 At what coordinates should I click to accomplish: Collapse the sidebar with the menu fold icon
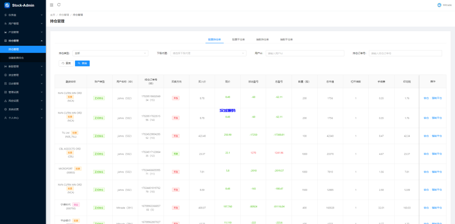tap(52, 5)
